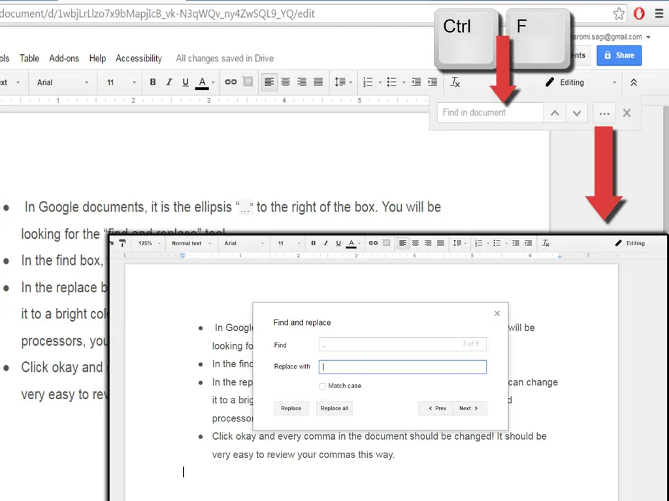
Task: Expand the Normal text style dropdown
Action: (x=191, y=243)
